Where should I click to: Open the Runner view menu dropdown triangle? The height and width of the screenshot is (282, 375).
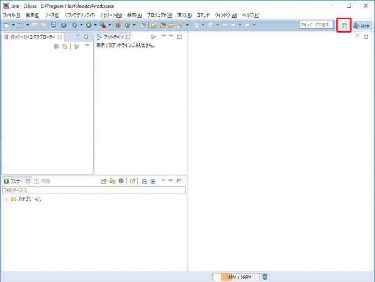163,181
